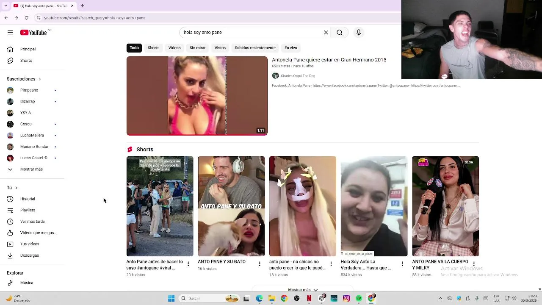The width and height of the screenshot is (542, 305).
Task: Clear the search box with the X
Action: [x=326, y=33]
